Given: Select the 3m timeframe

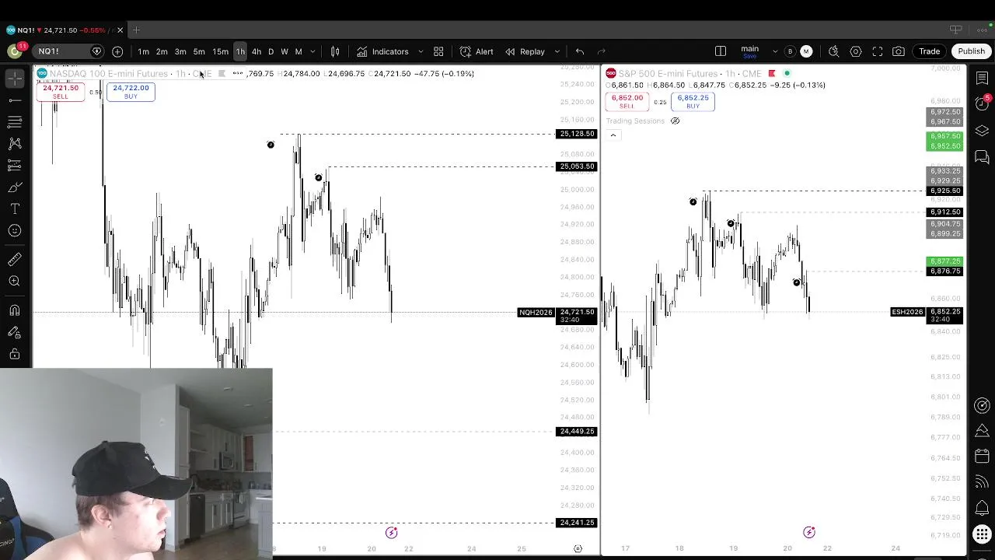Looking at the screenshot, I should coord(180,52).
